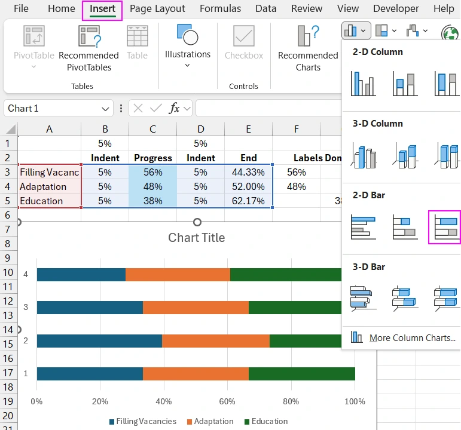
Task: Click the Insert Function fx icon
Action: tap(174, 108)
